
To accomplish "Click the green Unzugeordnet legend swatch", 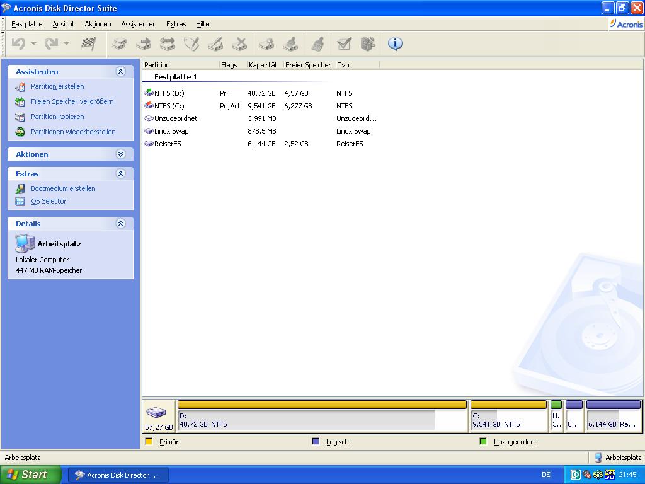I will (x=483, y=442).
